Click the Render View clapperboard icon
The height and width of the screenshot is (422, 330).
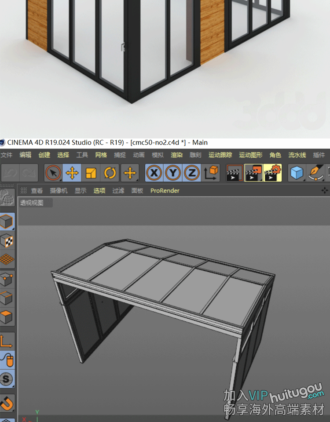235,173
